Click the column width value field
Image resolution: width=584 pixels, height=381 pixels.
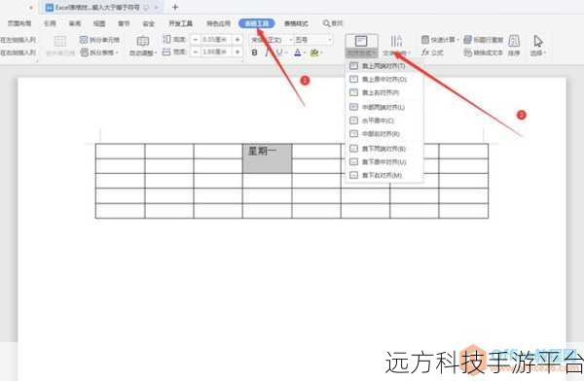click(216, 52)
